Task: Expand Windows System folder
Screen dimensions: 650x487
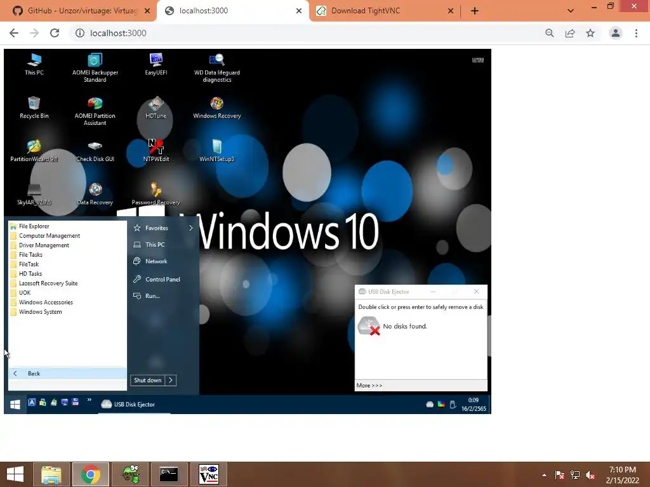Action: (67, 312)
